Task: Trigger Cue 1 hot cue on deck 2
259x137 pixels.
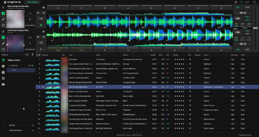Action: 58,50
